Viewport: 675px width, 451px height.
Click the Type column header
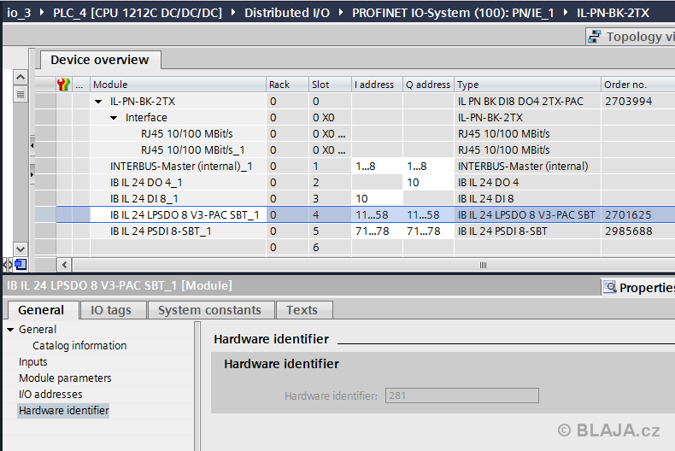pos(527,85)
